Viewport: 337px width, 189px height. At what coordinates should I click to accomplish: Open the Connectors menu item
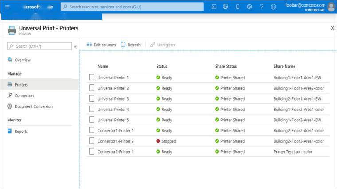pos(24,95)
